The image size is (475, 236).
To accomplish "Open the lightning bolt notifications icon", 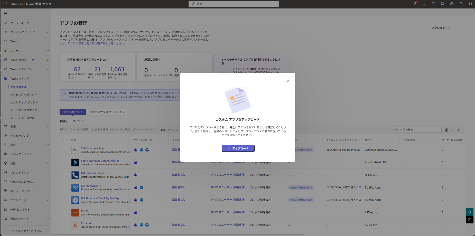I will [x=415, y=4].
